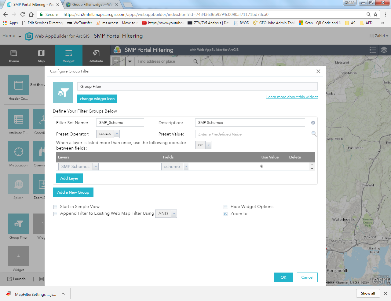This screenshot has height=301, width=391.
Task: Open the Zahid account dropdown
Action: coord(379,36)
